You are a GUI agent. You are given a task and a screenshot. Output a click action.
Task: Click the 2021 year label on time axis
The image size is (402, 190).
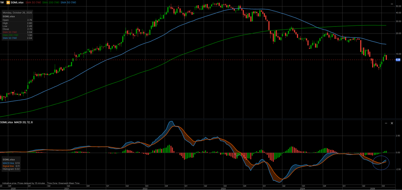point(67,189)
